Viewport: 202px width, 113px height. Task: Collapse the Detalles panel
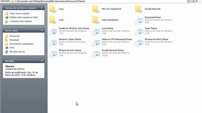coord(42,61)
